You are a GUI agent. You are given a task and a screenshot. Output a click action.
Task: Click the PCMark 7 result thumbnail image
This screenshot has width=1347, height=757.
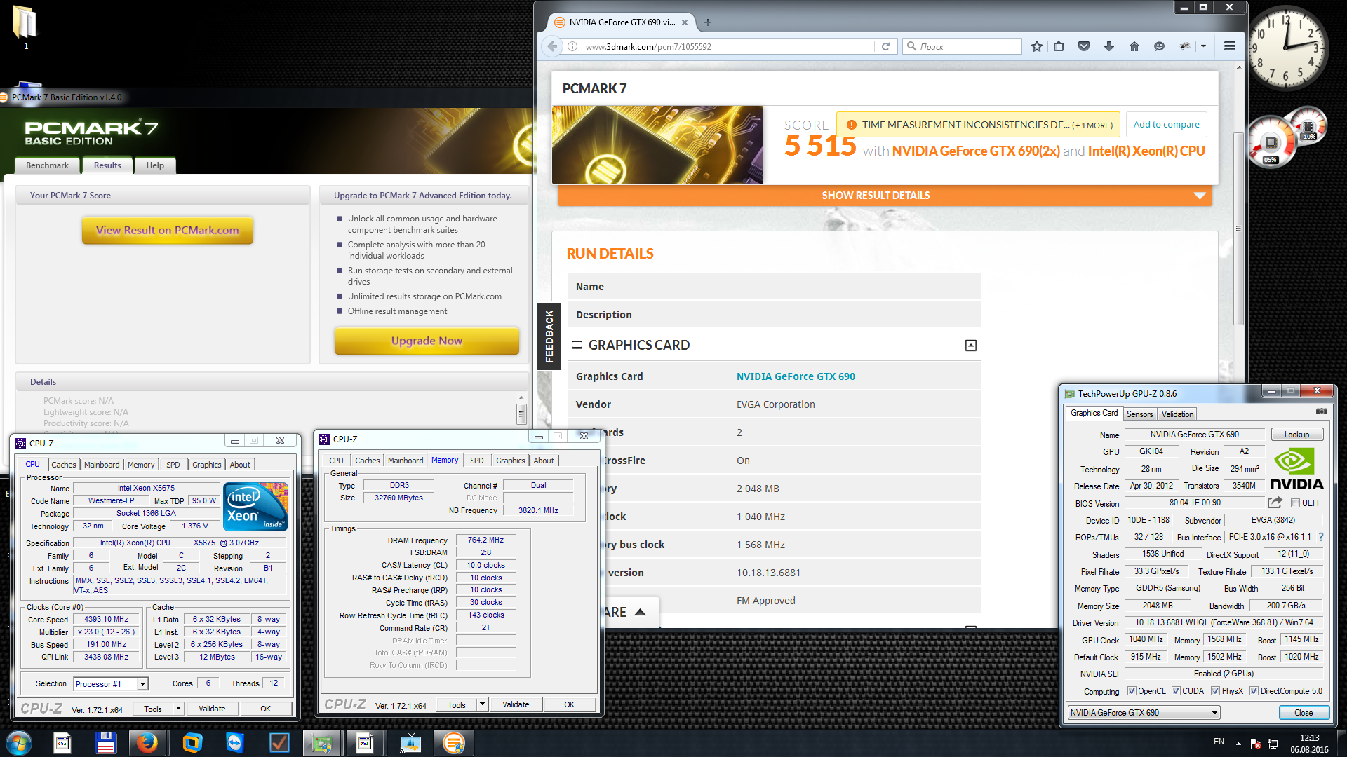[x=657, y=145]
